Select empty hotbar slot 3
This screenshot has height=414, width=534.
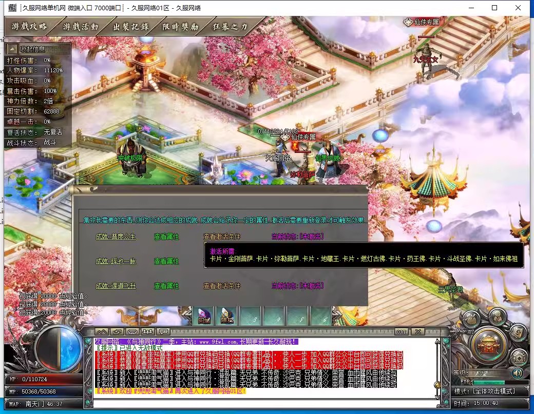251,316
